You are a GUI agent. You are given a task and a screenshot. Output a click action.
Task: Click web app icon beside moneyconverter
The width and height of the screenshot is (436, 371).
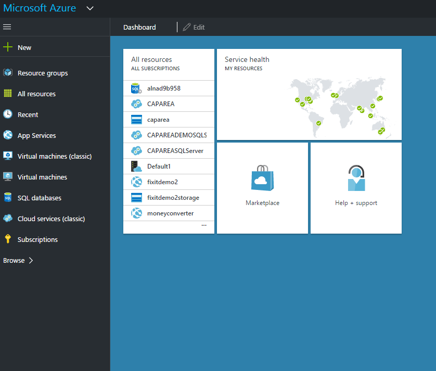136,213
